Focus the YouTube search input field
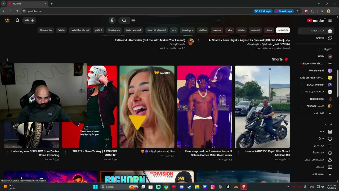339x191 pixels. point(177,20)
